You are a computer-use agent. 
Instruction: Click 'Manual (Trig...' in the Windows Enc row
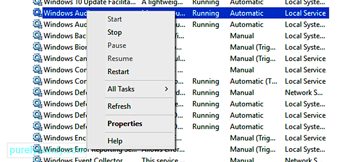(x=253, y=138)
